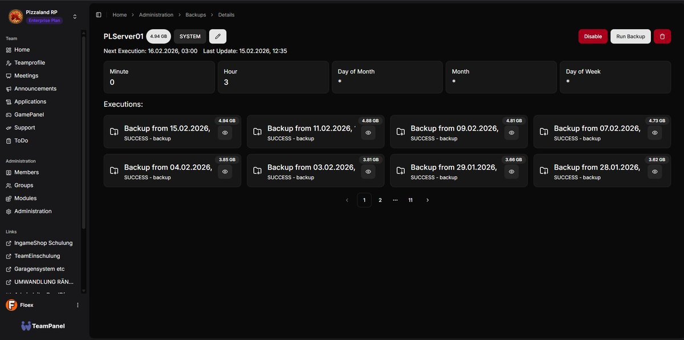Show the 09.02.2026 backup via its eye icon
The image size is (684, 340).
click(x=511, y=132)
